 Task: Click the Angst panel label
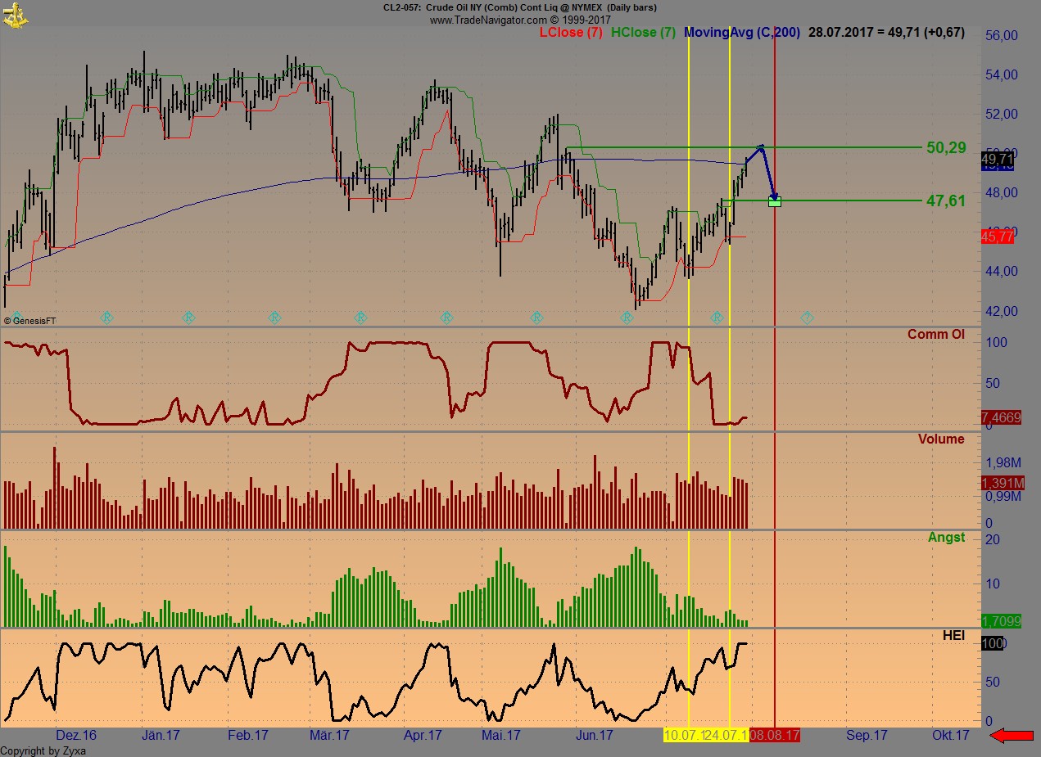(x=946, y=538)
